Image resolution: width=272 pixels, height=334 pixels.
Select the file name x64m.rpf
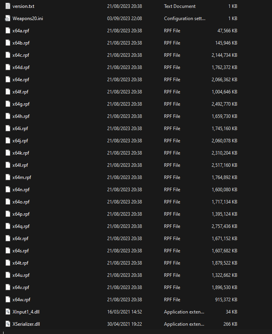coord(22,177)
